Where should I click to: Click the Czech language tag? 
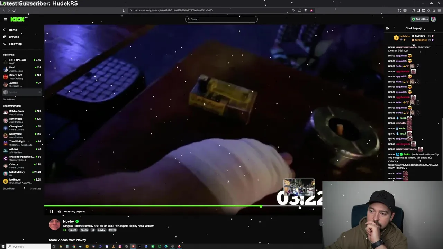tap(73, 230)
